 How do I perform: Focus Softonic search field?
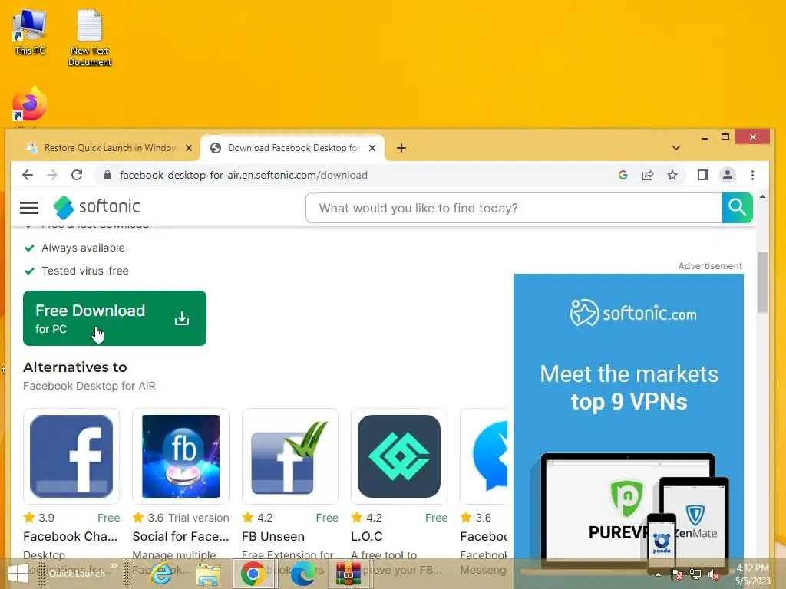(514, 208)
